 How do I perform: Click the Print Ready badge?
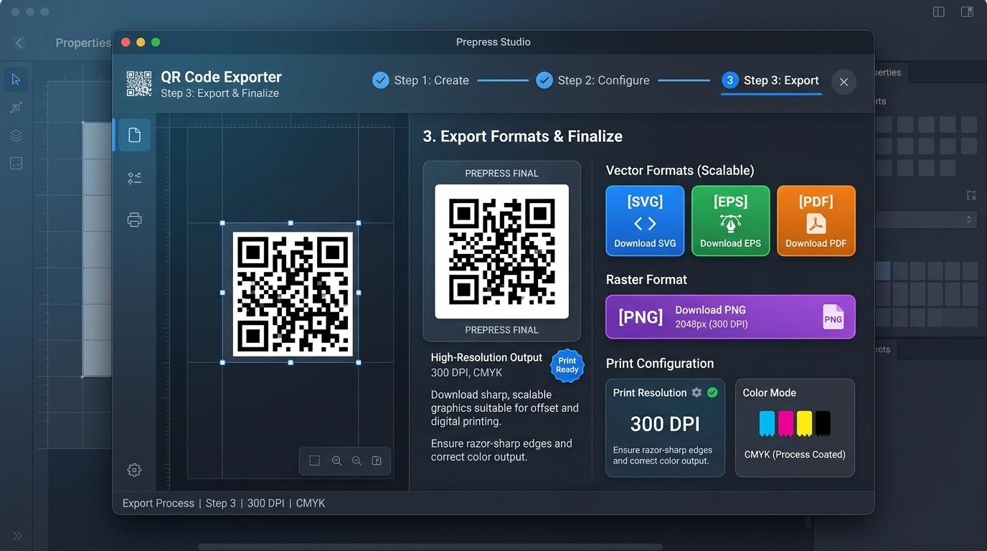click(x=567, y=365)
